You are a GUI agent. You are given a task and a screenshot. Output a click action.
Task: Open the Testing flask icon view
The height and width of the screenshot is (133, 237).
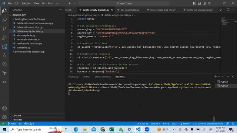coord(4,55)
